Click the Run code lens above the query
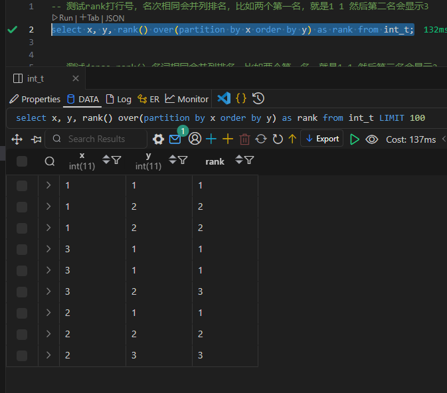447x393 pixels. pyautogui.click(x=62, y=18)
